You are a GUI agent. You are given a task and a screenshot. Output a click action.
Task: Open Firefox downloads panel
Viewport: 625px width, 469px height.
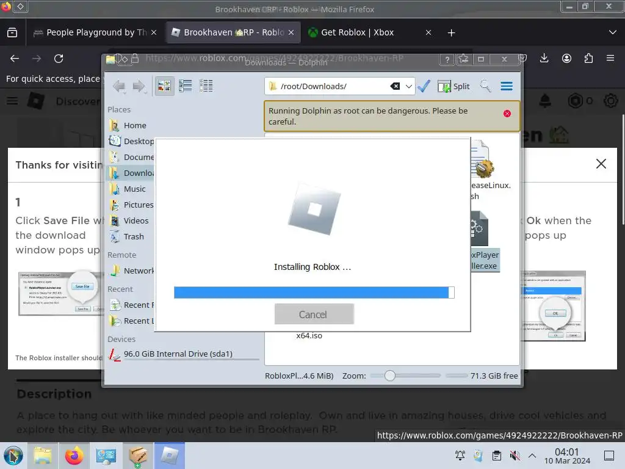(x=544, y=58)
